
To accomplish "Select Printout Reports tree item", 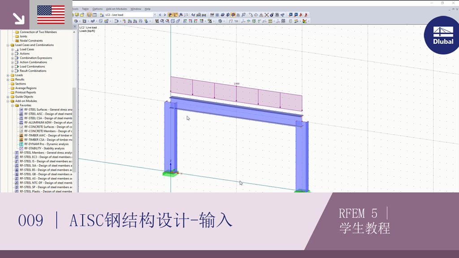I will (x=26, y=92).
